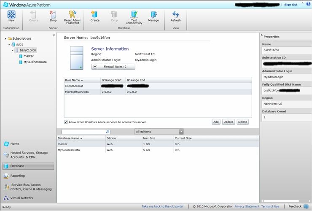This screenshot has height=211, width=312.
Task: Select the ClientAccess1 firewall rule
Action: tap(158, 86)
